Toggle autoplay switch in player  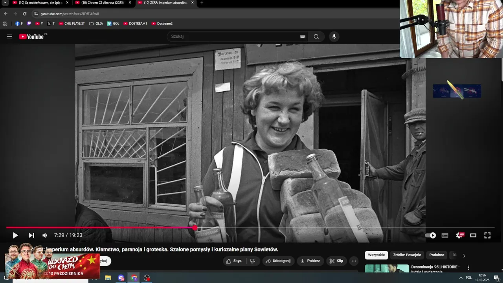pos(431,235)
